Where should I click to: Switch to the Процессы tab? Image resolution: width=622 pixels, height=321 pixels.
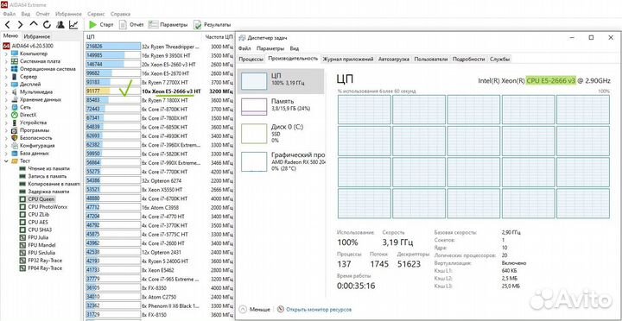(251, 59)
